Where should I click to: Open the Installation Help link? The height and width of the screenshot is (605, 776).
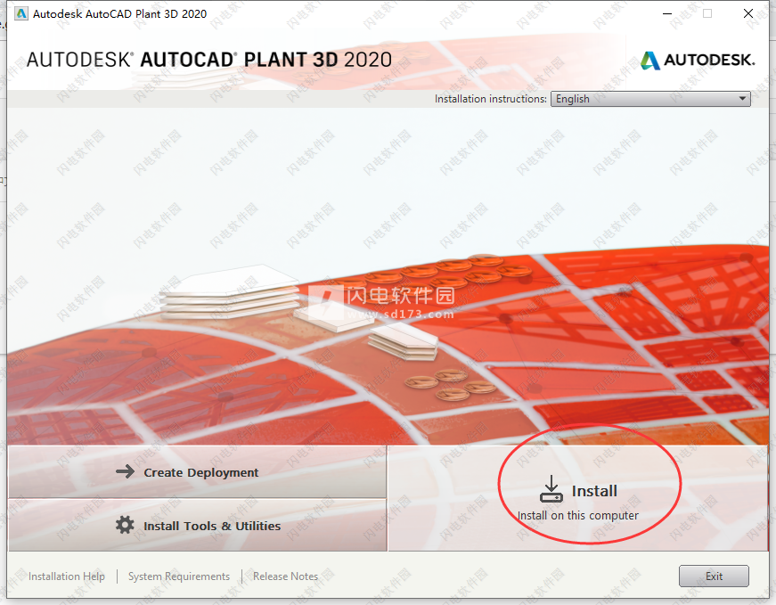point(66,576)
